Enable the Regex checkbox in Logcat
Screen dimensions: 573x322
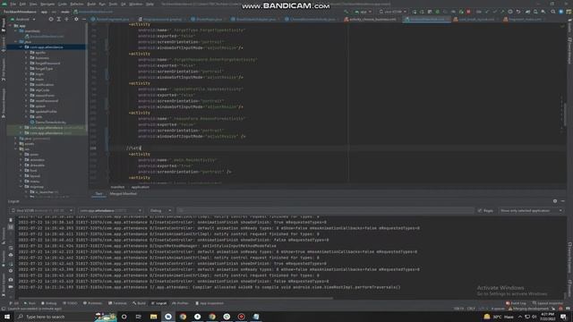tap(480, 211)
